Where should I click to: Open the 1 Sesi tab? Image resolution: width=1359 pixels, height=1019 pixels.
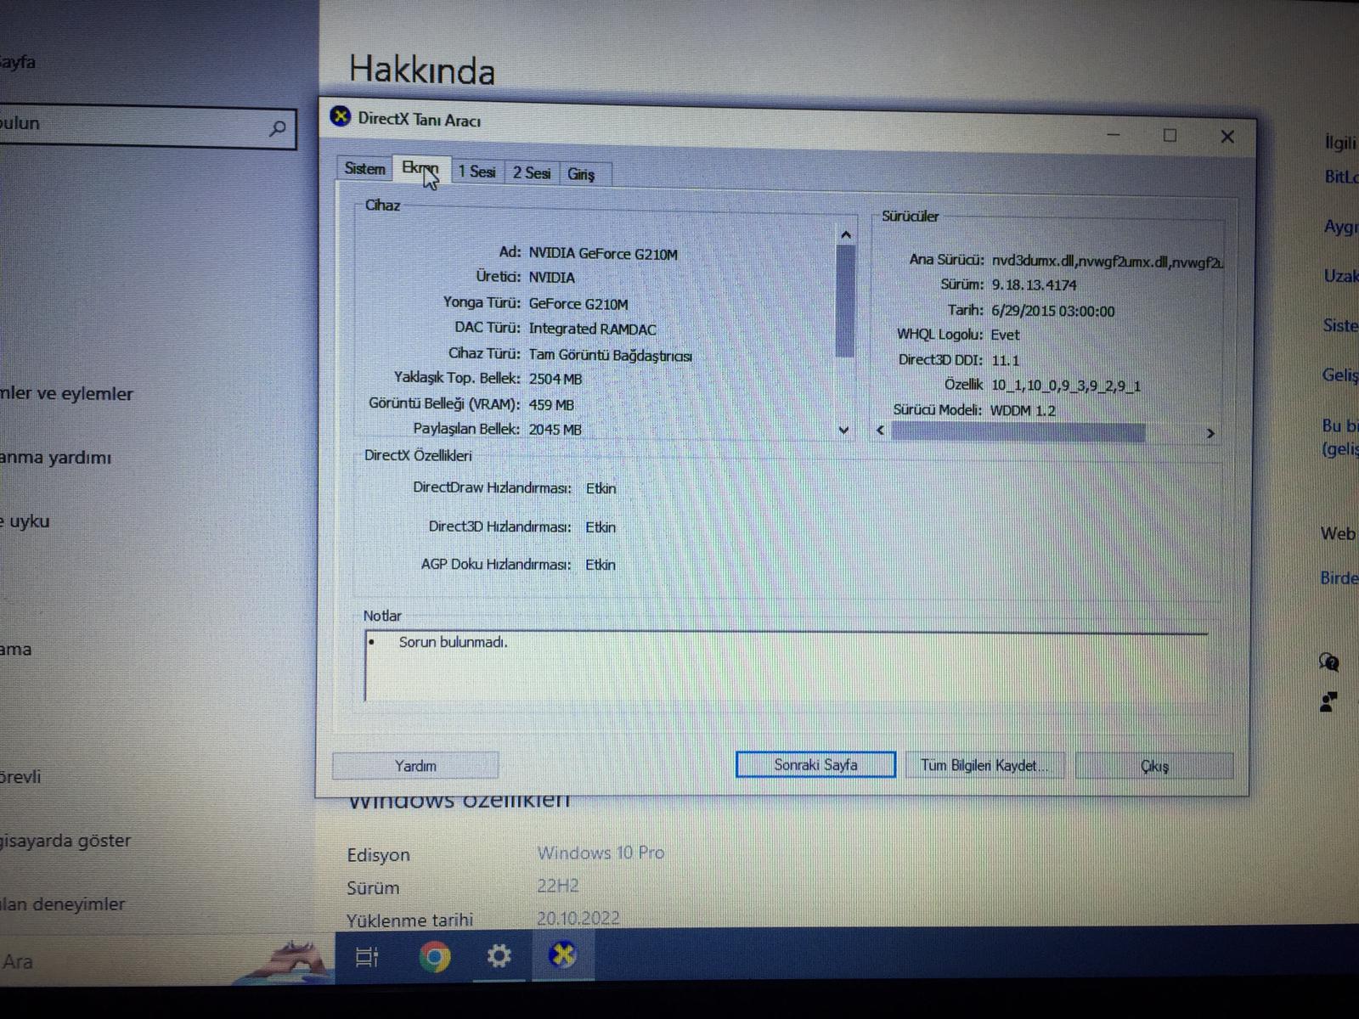tap(476, 172)
